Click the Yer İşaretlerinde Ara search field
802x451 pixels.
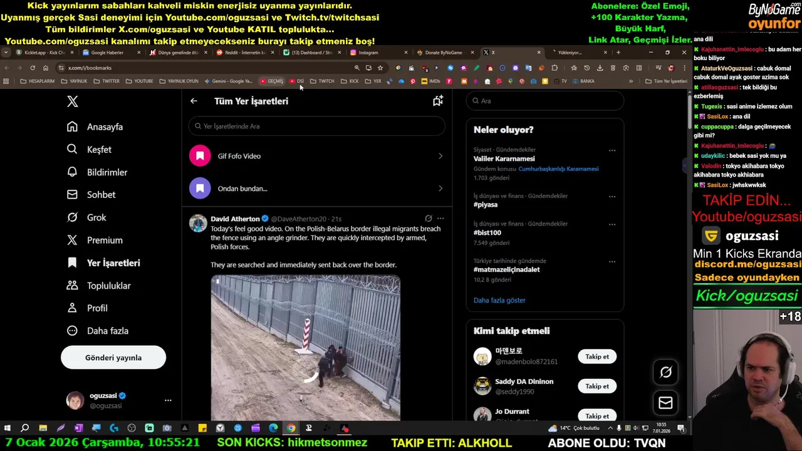316,126
